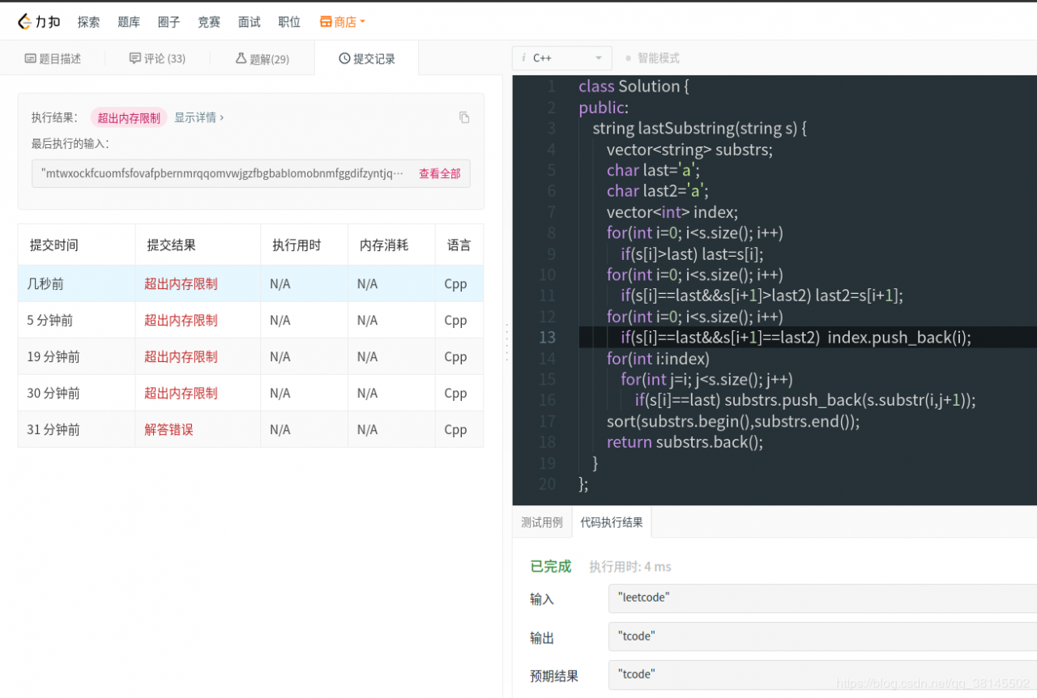Switch to the 题解(29) tab
The height and width of the screenshot is (698, 1037).
262,58
